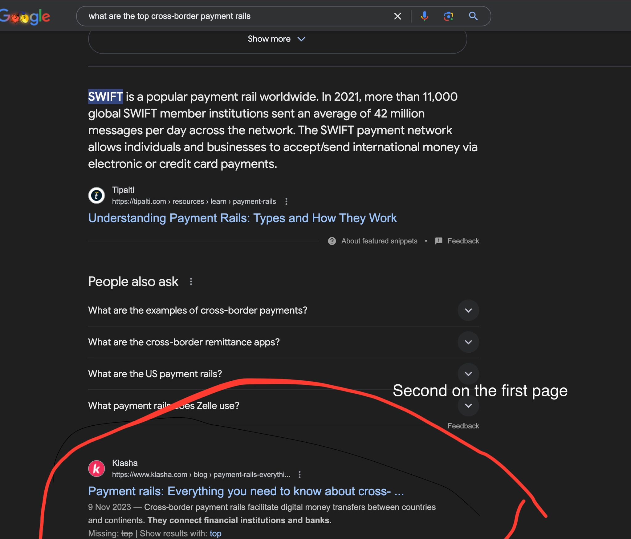
Task: Clear the search query text
Action: click(397, 16)
